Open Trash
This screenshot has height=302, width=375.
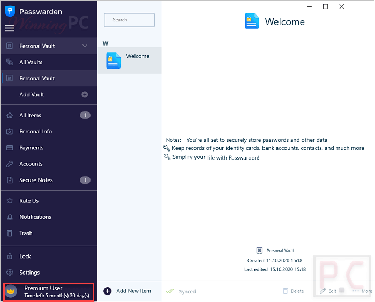[x=49, y=233]
